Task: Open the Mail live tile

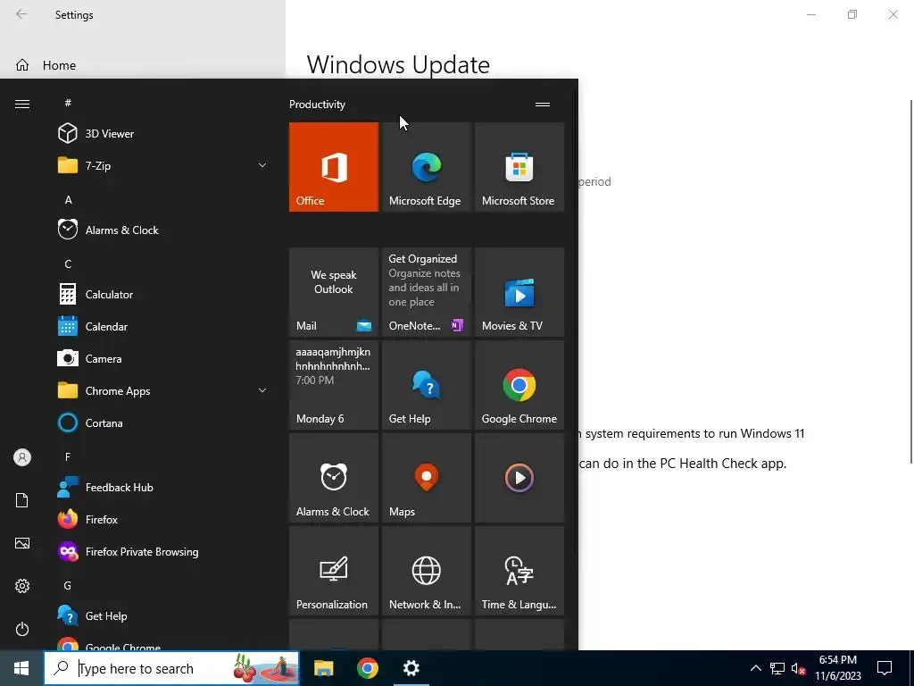Action: (x=334, y=292)
